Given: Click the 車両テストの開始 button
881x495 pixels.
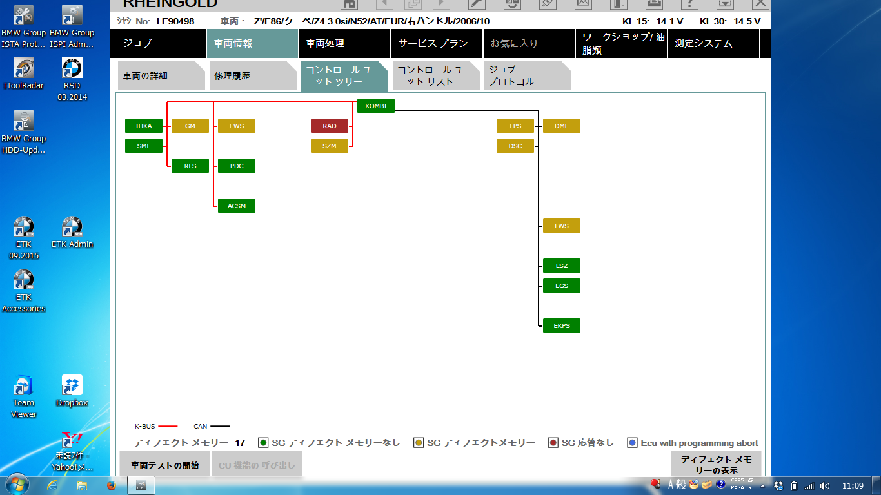Looking at the screenshot, I should click(164, 465).
